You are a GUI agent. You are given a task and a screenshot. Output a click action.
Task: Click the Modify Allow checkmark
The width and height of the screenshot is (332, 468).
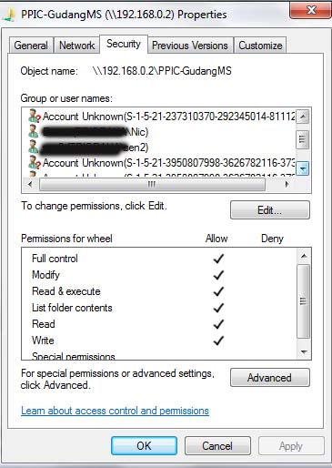(x=218, y=275)
